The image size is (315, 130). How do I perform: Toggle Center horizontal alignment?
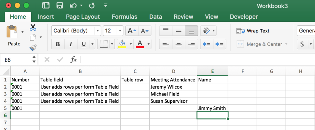[x=178, y=44]
